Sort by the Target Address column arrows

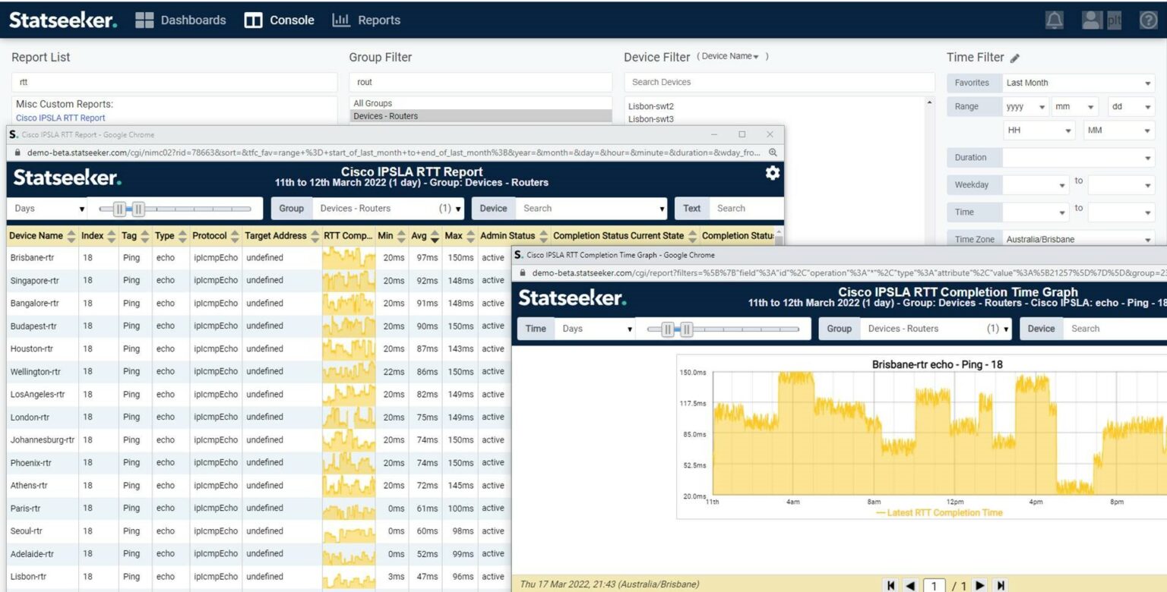tap(315, 236)
